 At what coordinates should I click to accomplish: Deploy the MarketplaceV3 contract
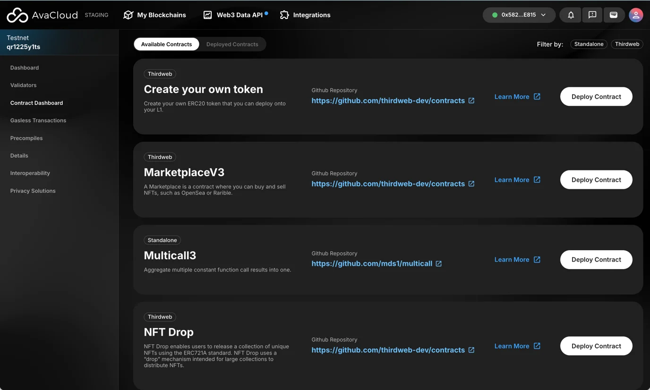596,180
